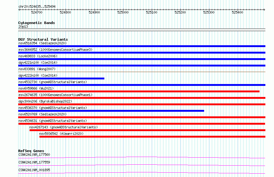Select the red bar under esv2674635
The width and height of the screenshot is (274, 177).
pos(142,98)
